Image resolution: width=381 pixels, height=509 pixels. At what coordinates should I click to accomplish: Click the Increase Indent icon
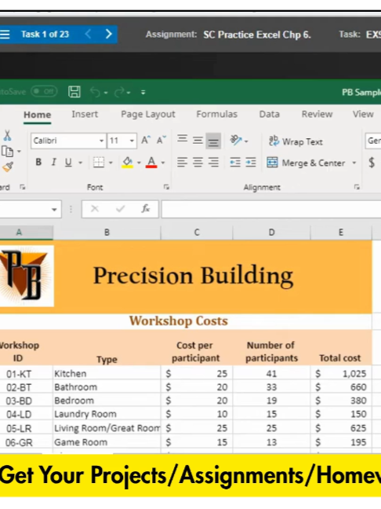[250, 162]
